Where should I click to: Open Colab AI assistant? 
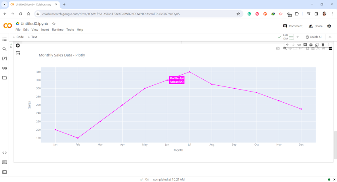pos(313,37)
